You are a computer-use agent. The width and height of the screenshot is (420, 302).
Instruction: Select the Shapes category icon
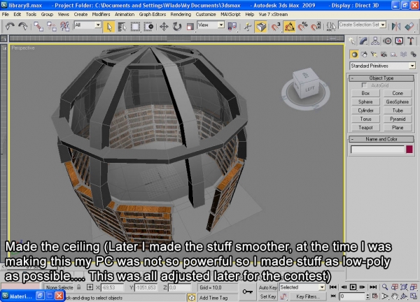click(x=364, y=55)
